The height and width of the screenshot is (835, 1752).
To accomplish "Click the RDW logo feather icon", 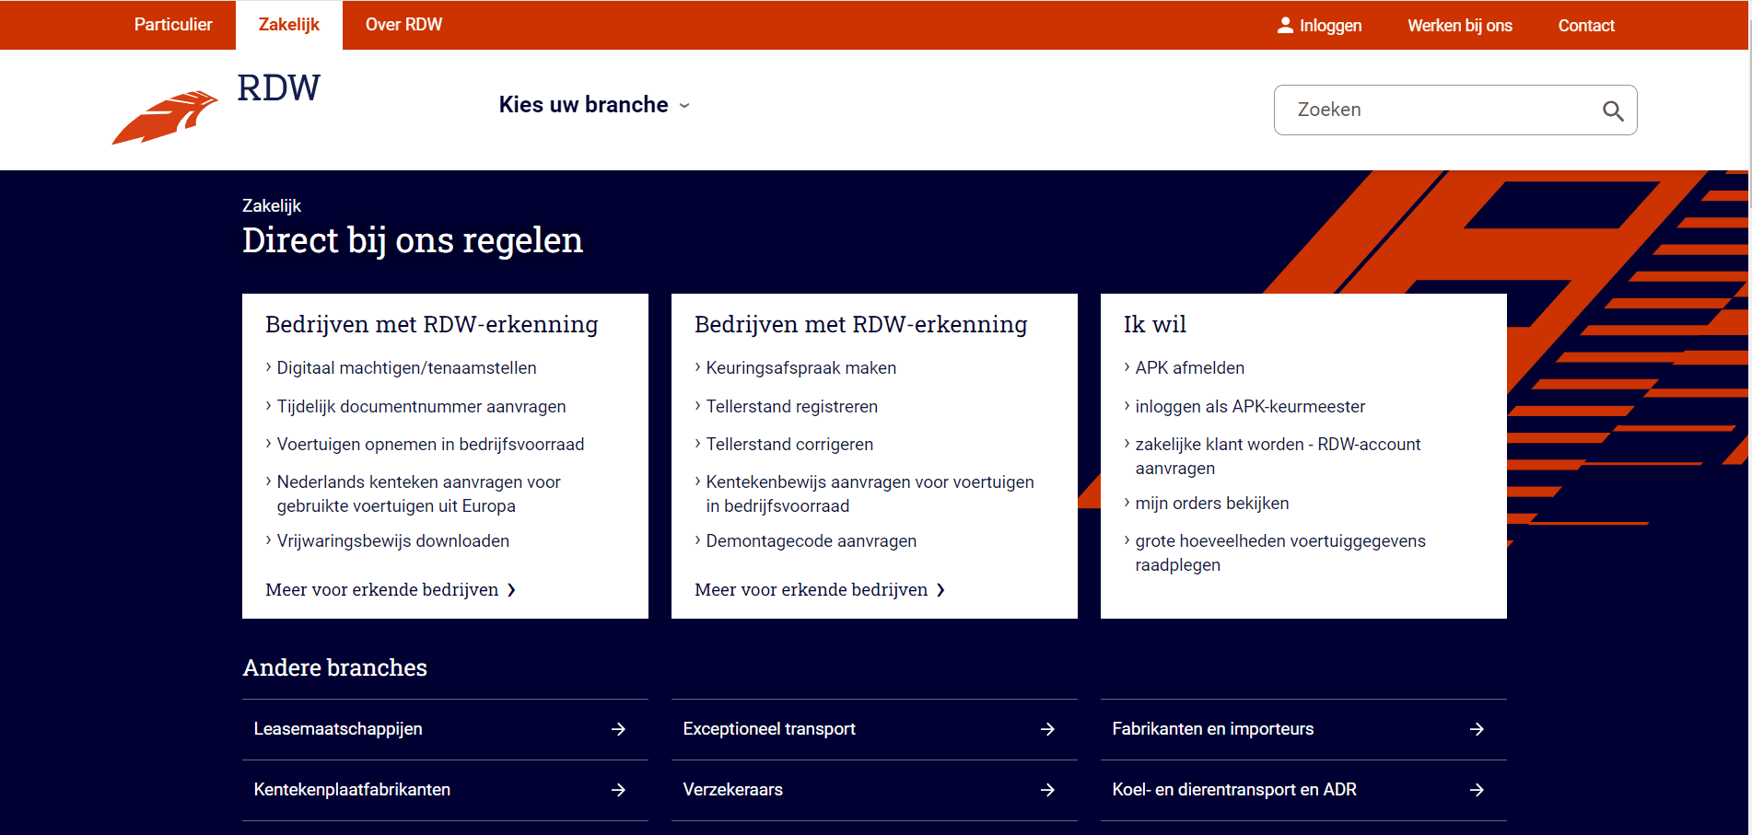I will (x=165, y=117).
